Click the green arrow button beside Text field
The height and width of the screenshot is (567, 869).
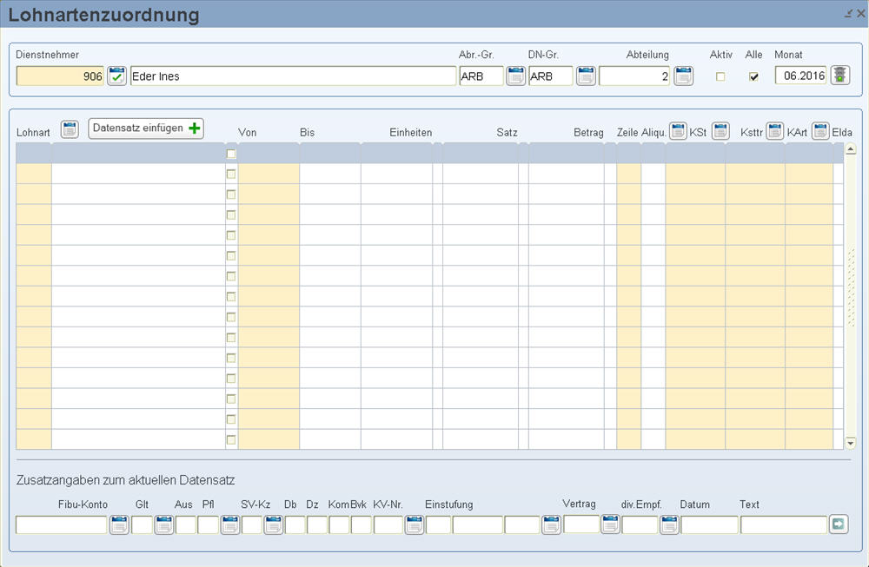coord(839,524)
